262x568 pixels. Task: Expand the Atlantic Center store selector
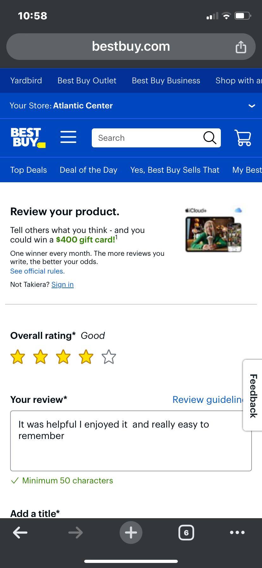[252, 106]
